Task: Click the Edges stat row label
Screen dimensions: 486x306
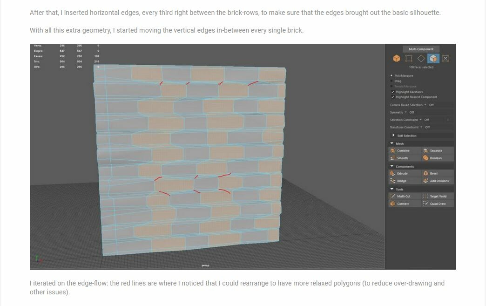Action: pyautogui.click(x=39, y=51)
